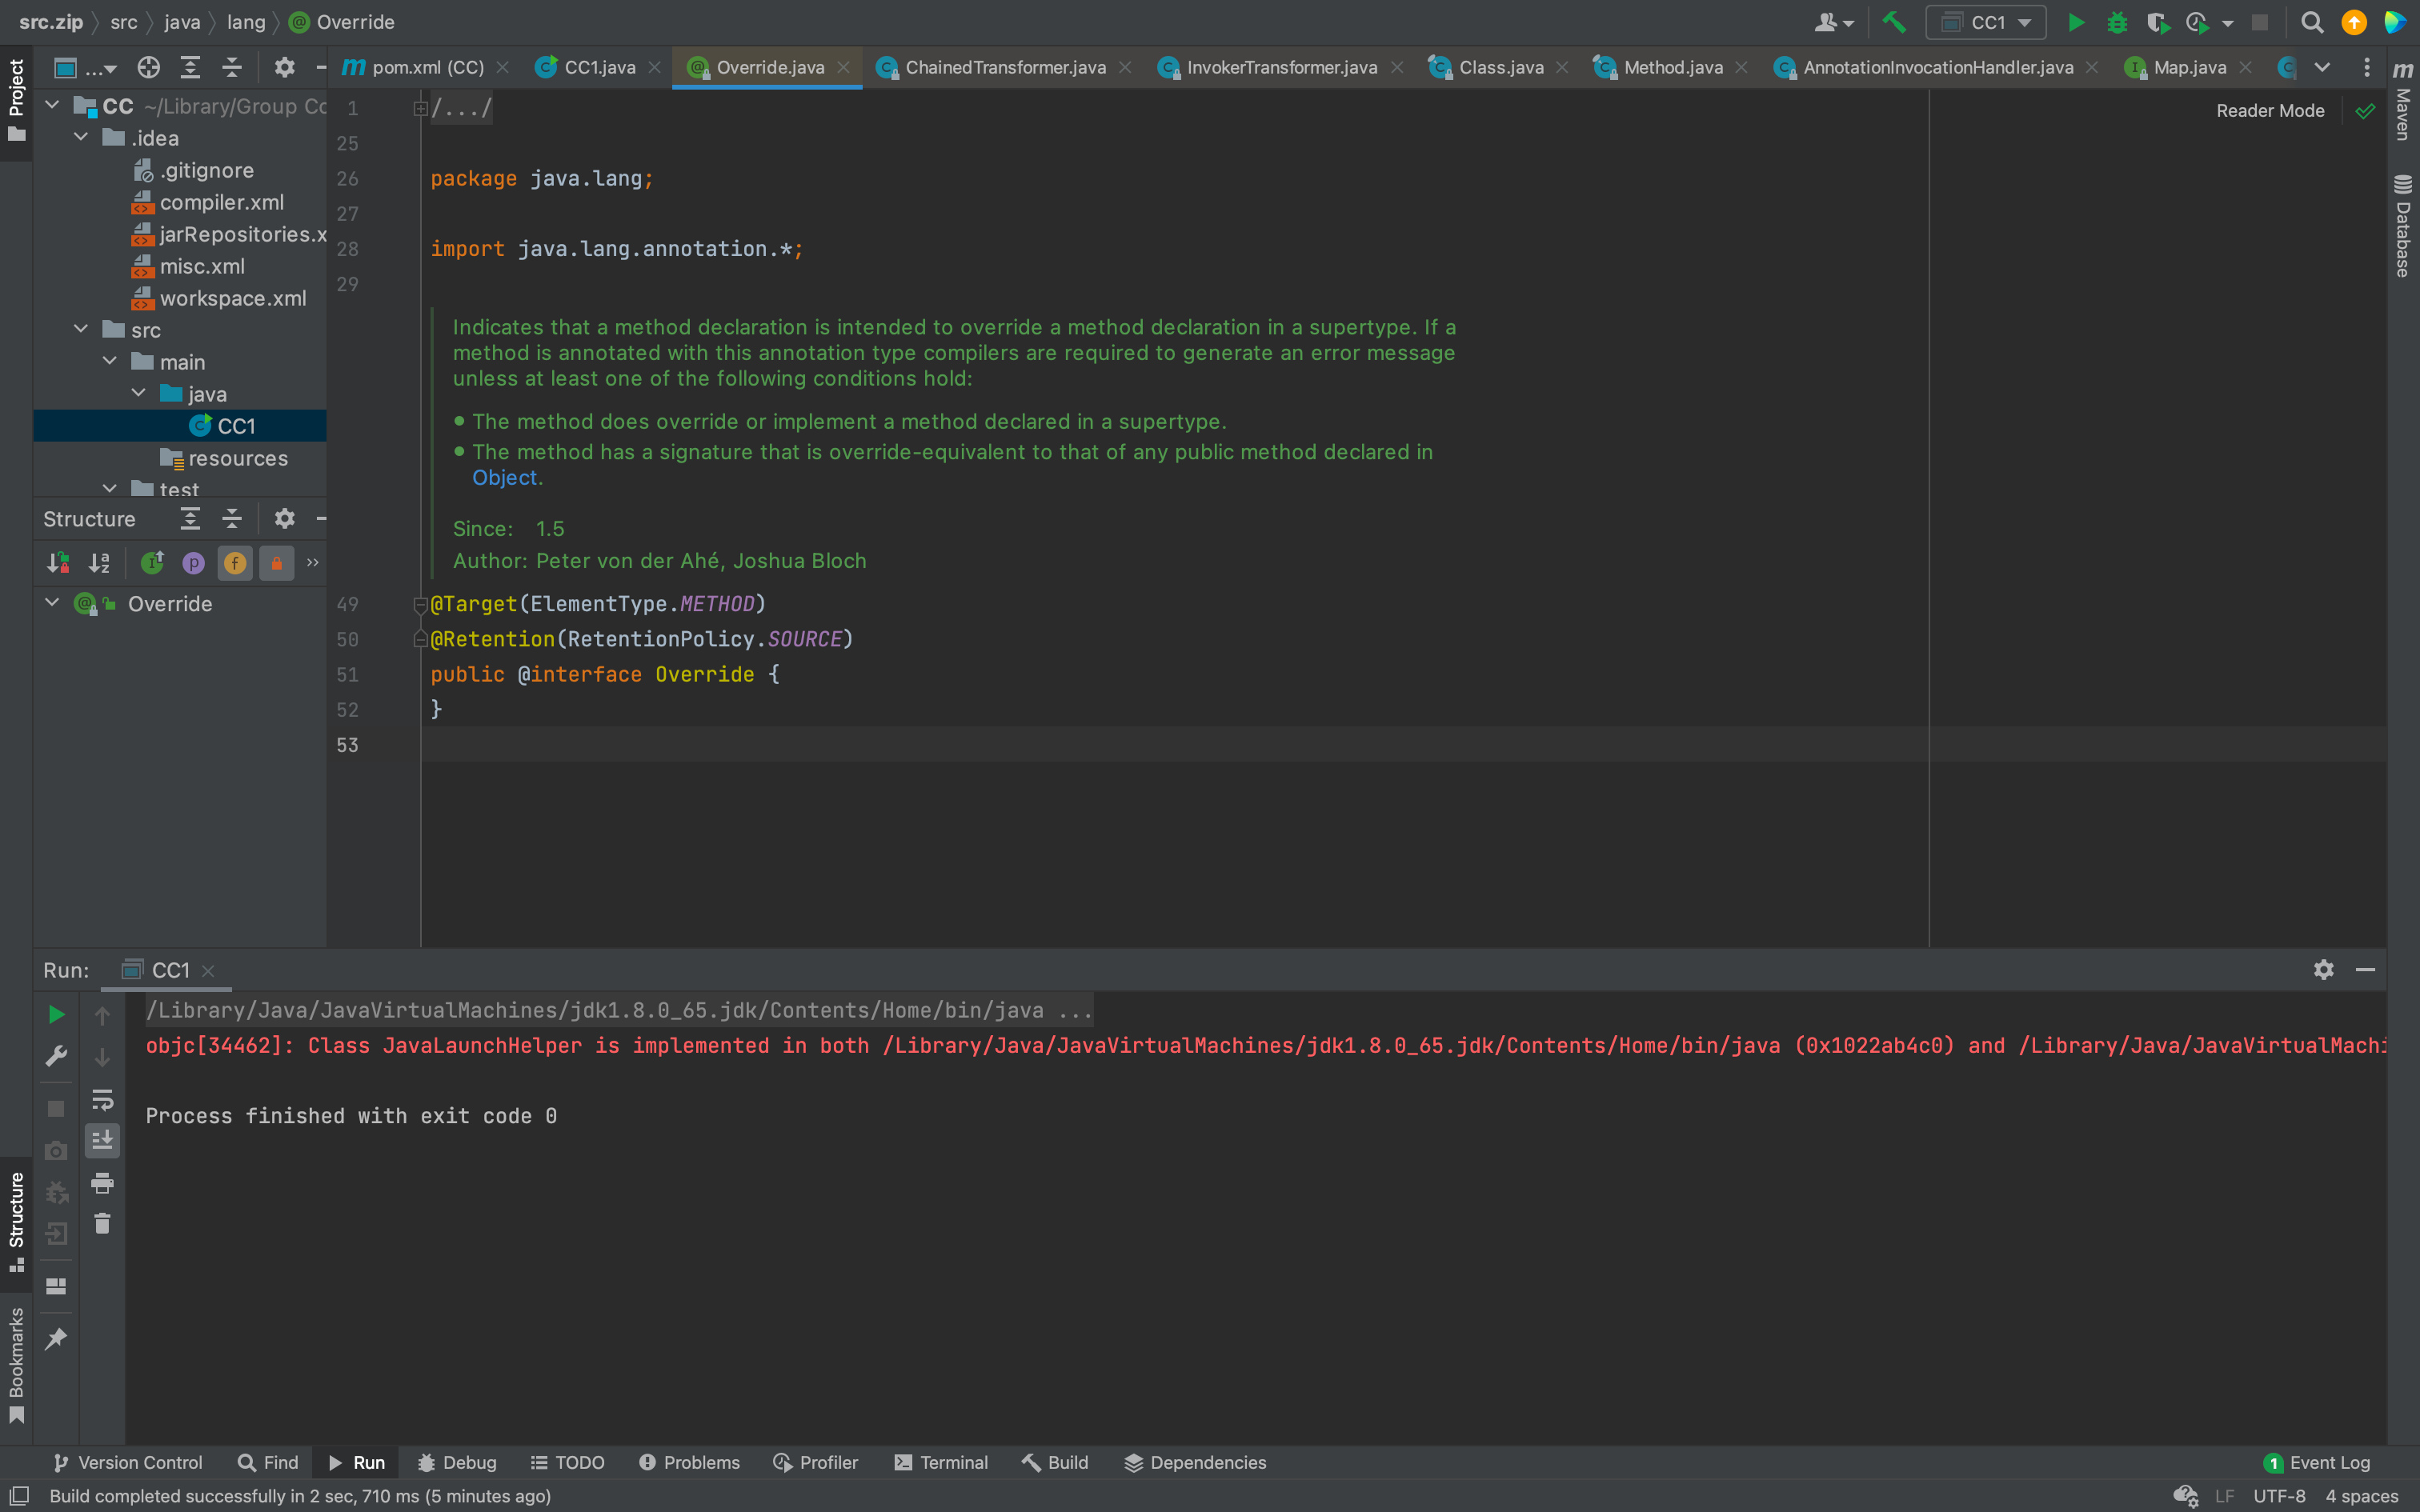Pin Tab icon in Run panel
The width and height of the screenshot is (2420, 1512).
pyautogui.click(x=56, y=1338)
